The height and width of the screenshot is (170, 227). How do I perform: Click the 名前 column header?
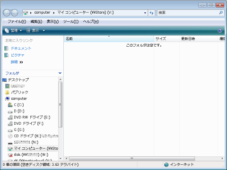point(109,39)
